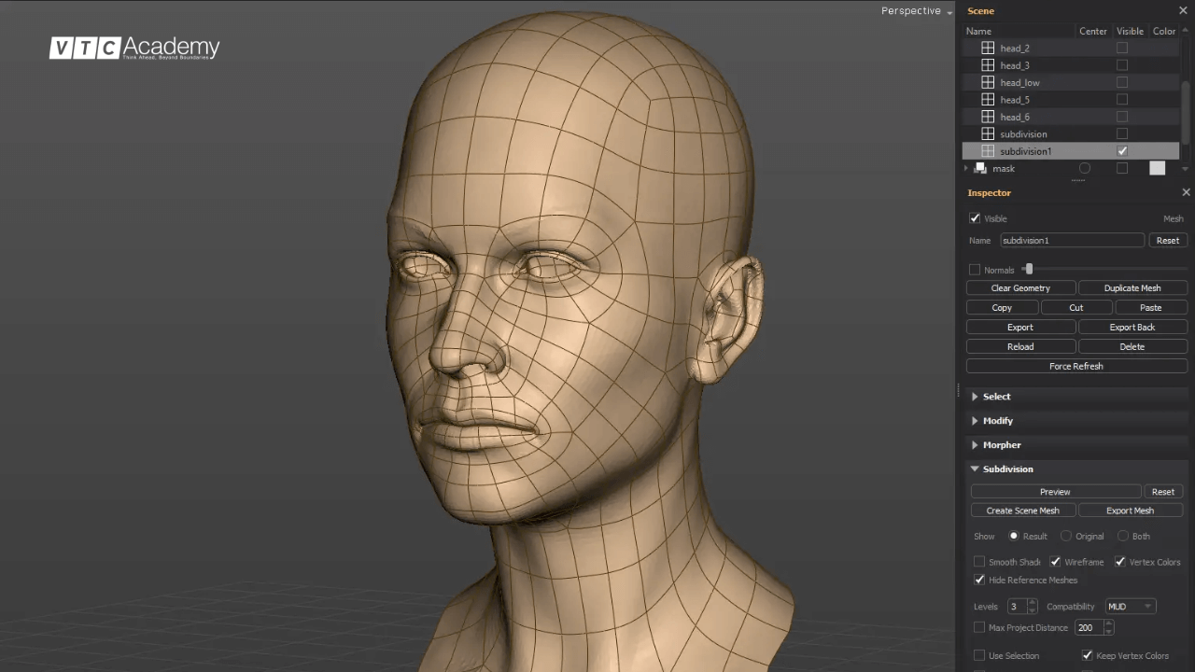Image resolution: width=1195 pixels, height=672 pixels.
Task: Click the head_5 mesh grid icon
Action: 988,100
